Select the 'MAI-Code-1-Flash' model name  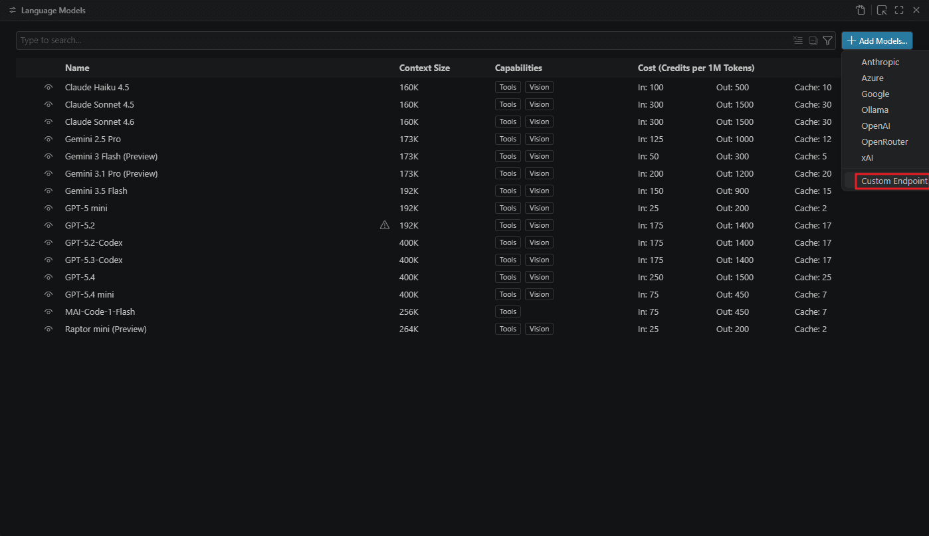[x=100, y=312]
